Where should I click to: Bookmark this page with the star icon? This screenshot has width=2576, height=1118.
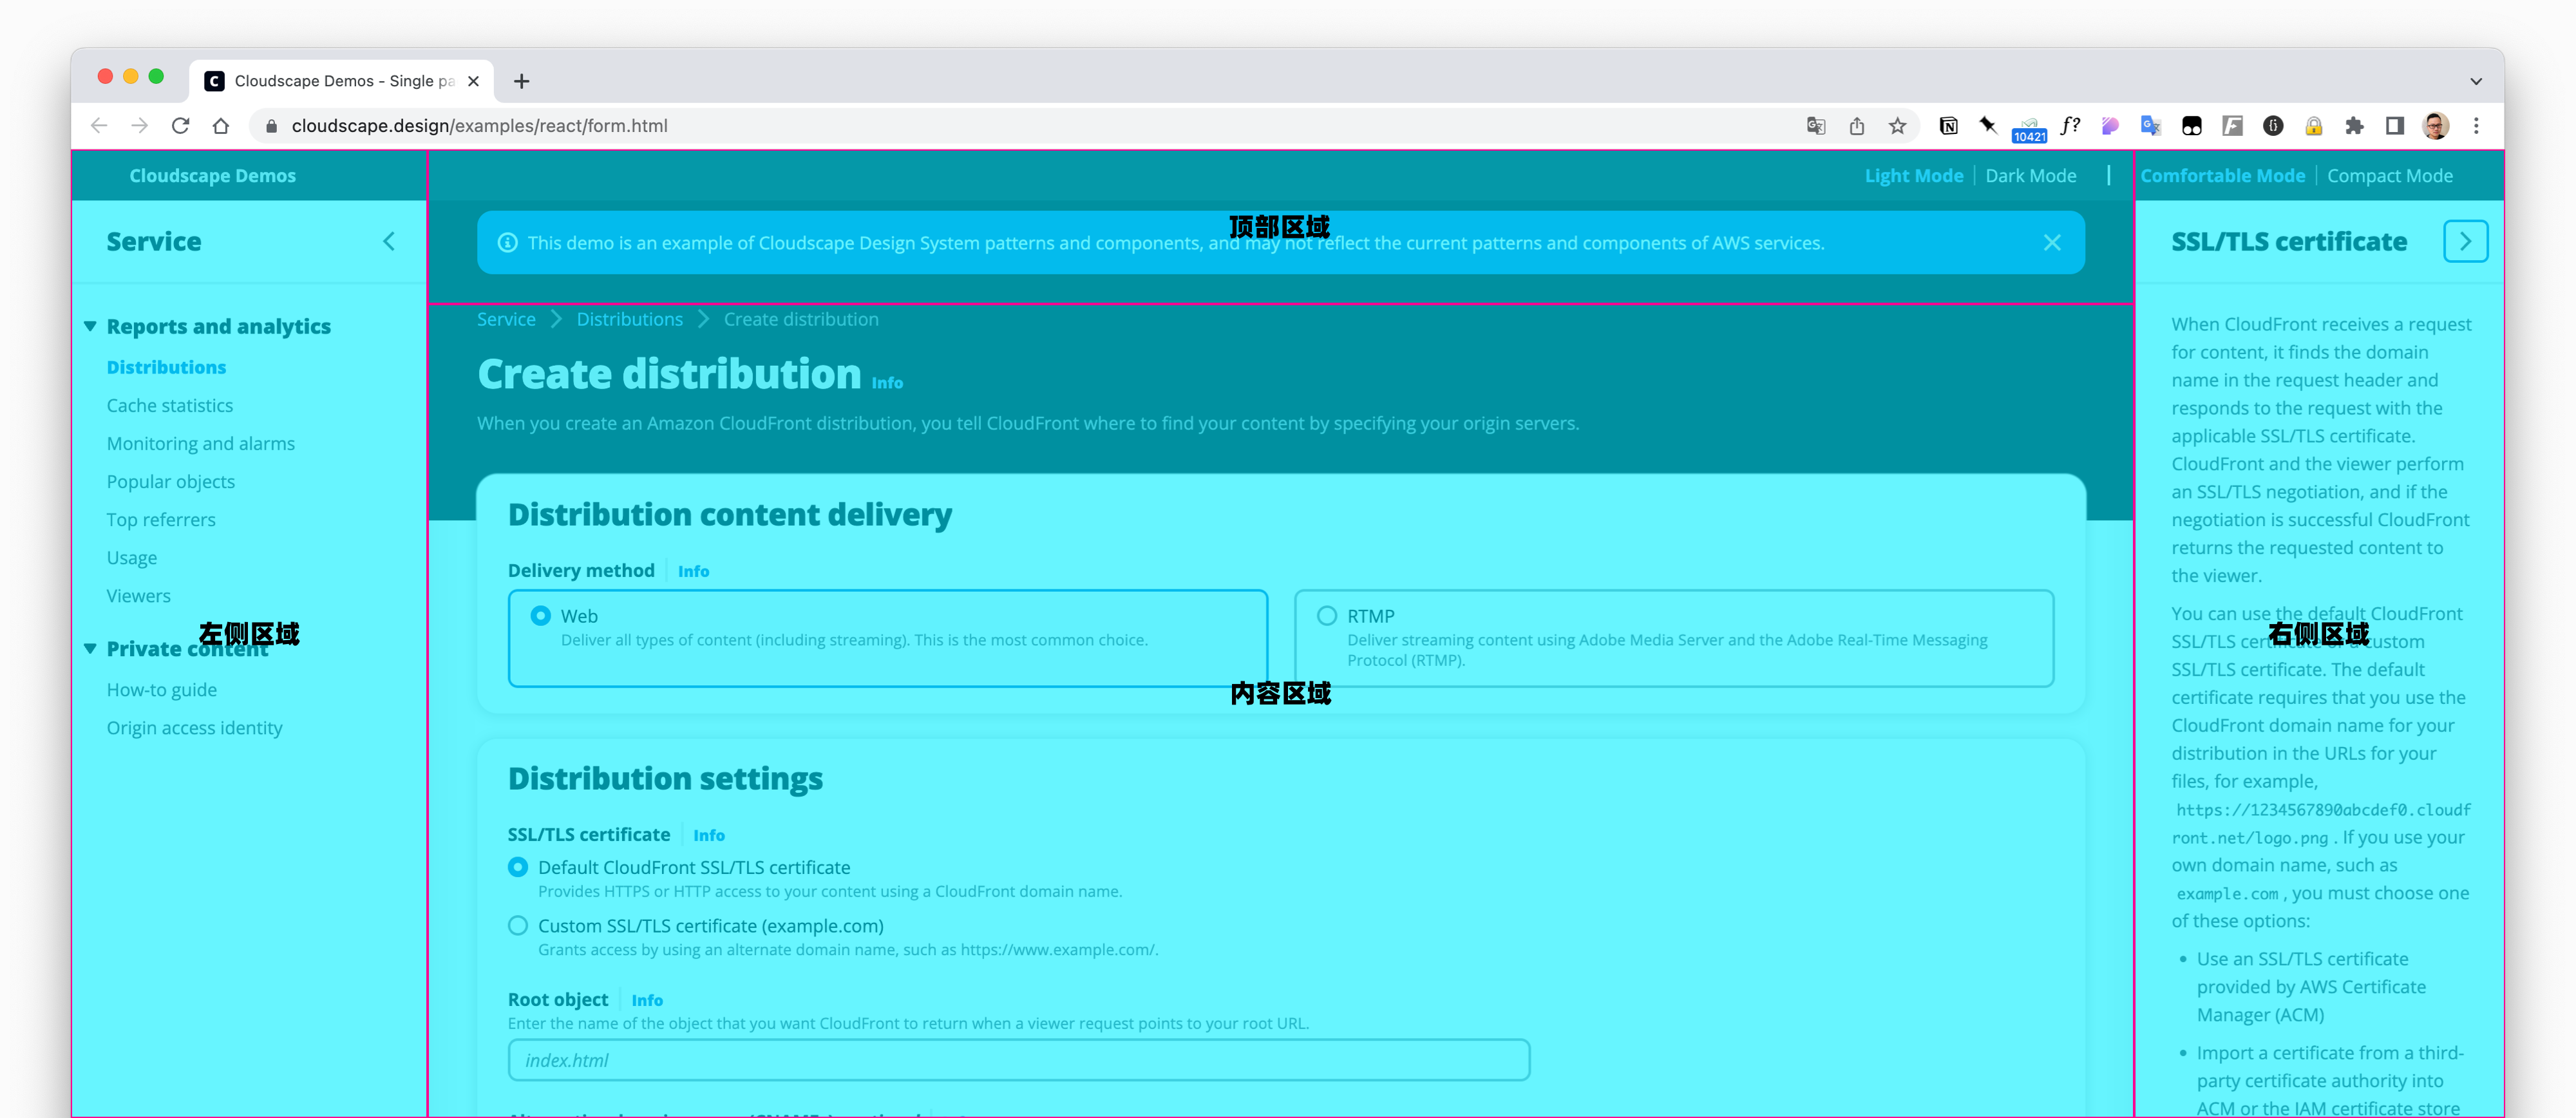tap(1897, 125)
